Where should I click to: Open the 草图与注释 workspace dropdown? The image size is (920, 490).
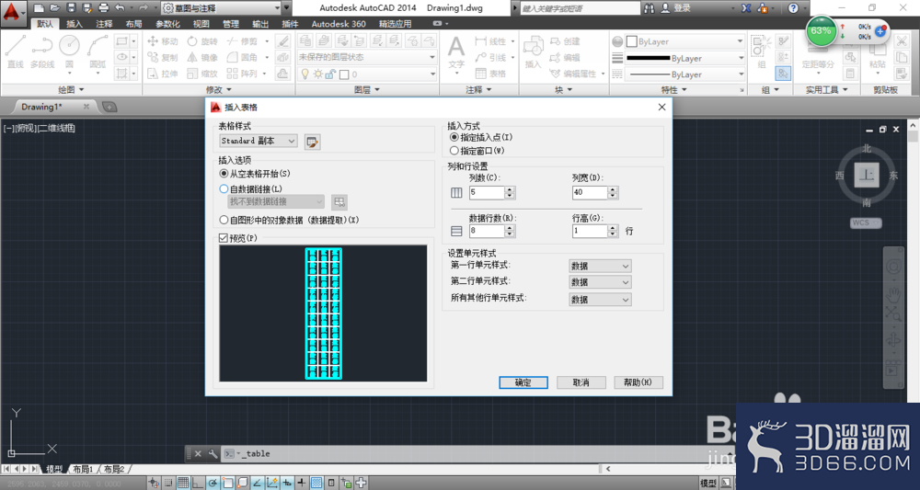coord(222,8)
